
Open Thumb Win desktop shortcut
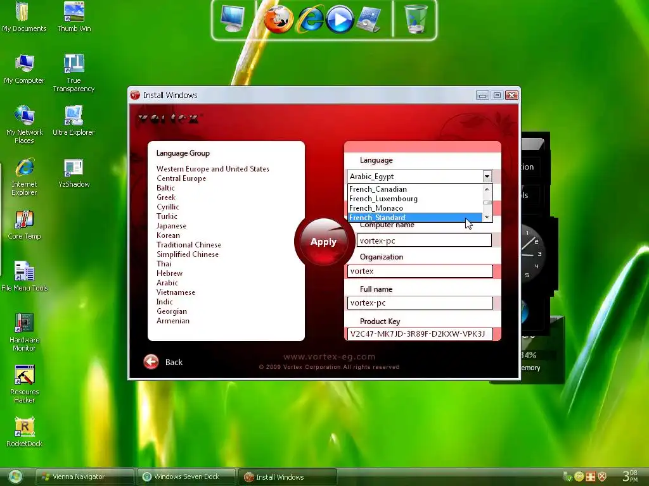point(74,17)
